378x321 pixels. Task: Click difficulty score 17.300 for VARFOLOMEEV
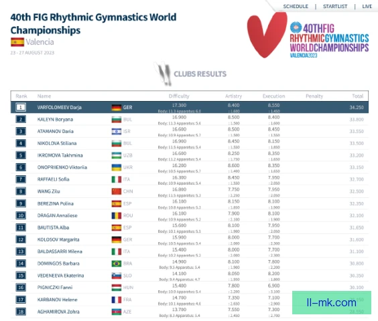[x=179, y=106]
